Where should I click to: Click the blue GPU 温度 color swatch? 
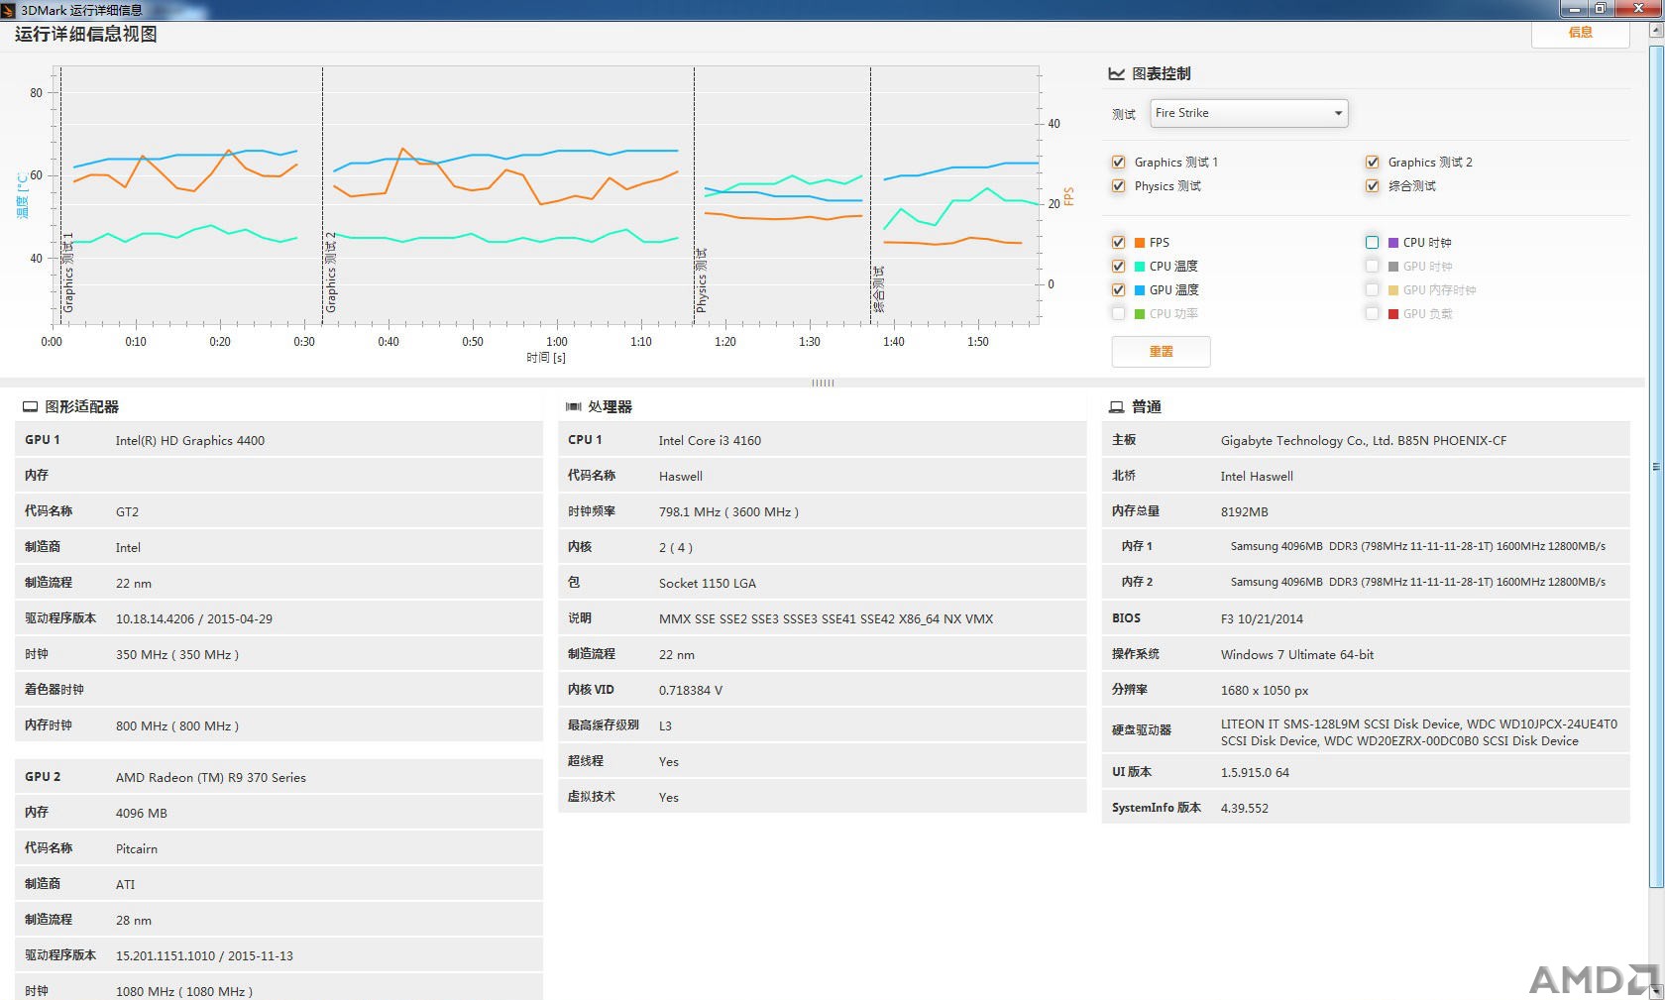[1140, 290]
